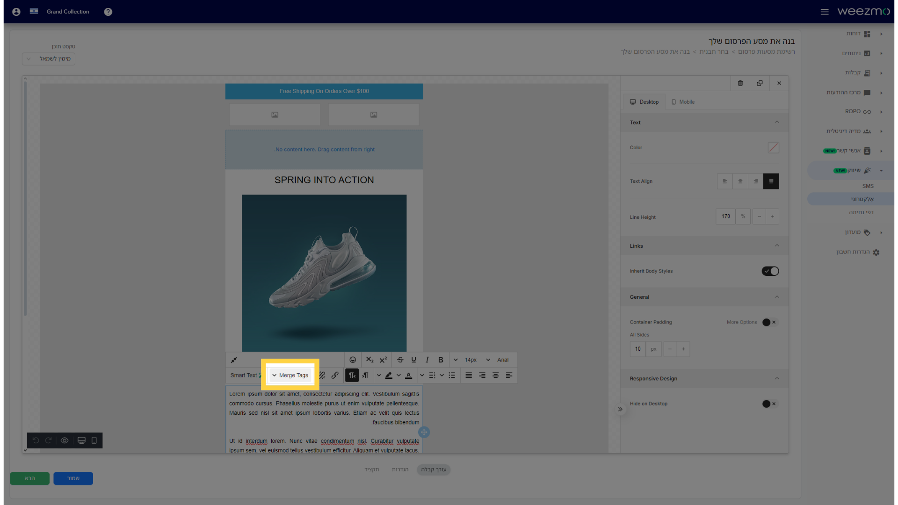The image size is (898, 505).
Task: Click the text Color swatch
Action: (773, 147)
